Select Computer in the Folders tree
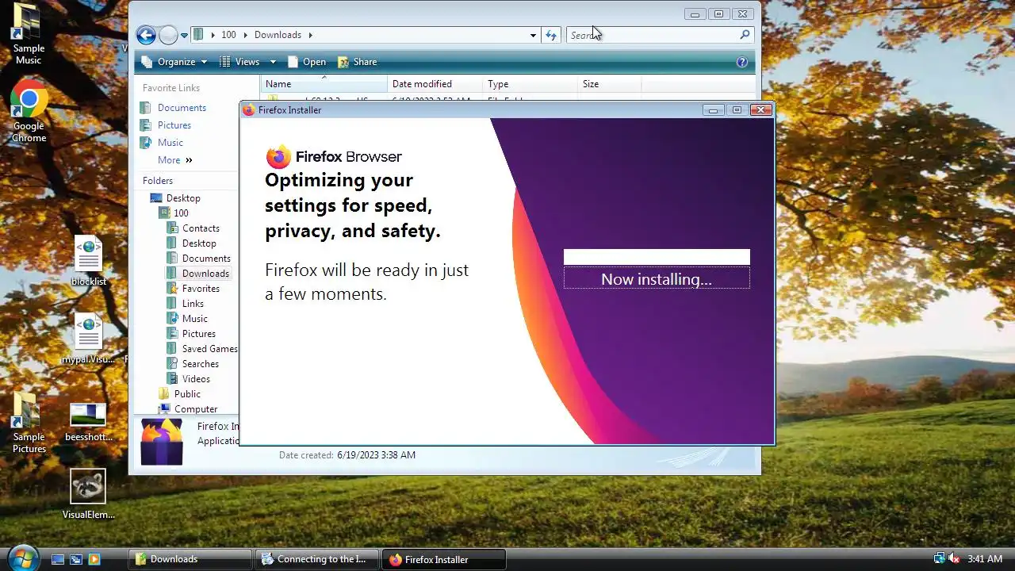The width and height of the screenshot is (1015, 571). (196, 409)
